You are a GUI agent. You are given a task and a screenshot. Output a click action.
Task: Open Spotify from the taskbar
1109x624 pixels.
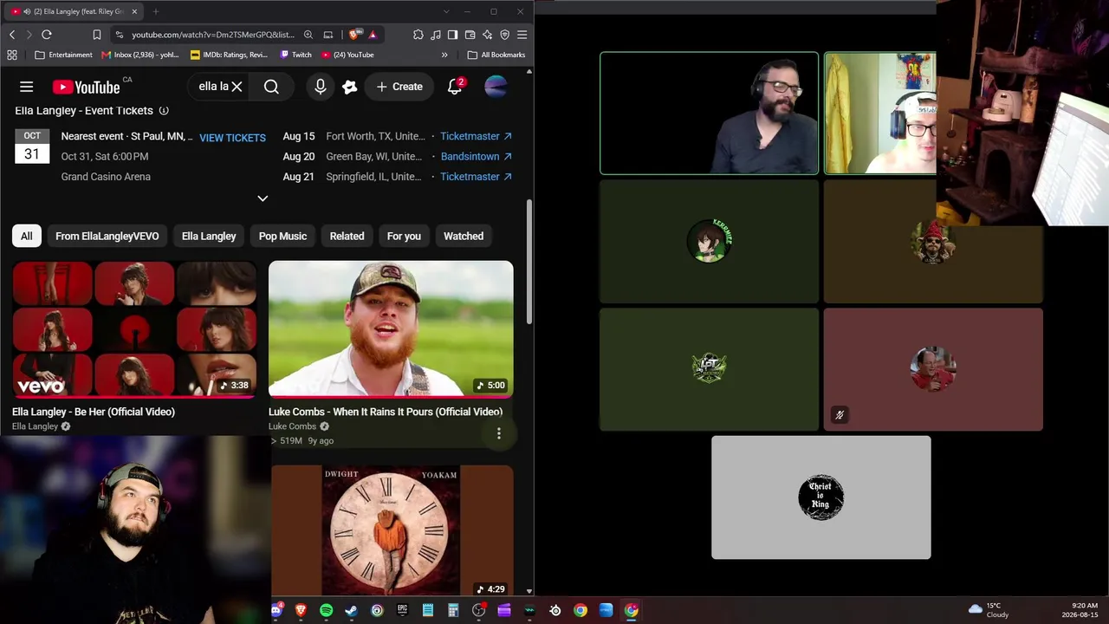(x=326, y=610)
